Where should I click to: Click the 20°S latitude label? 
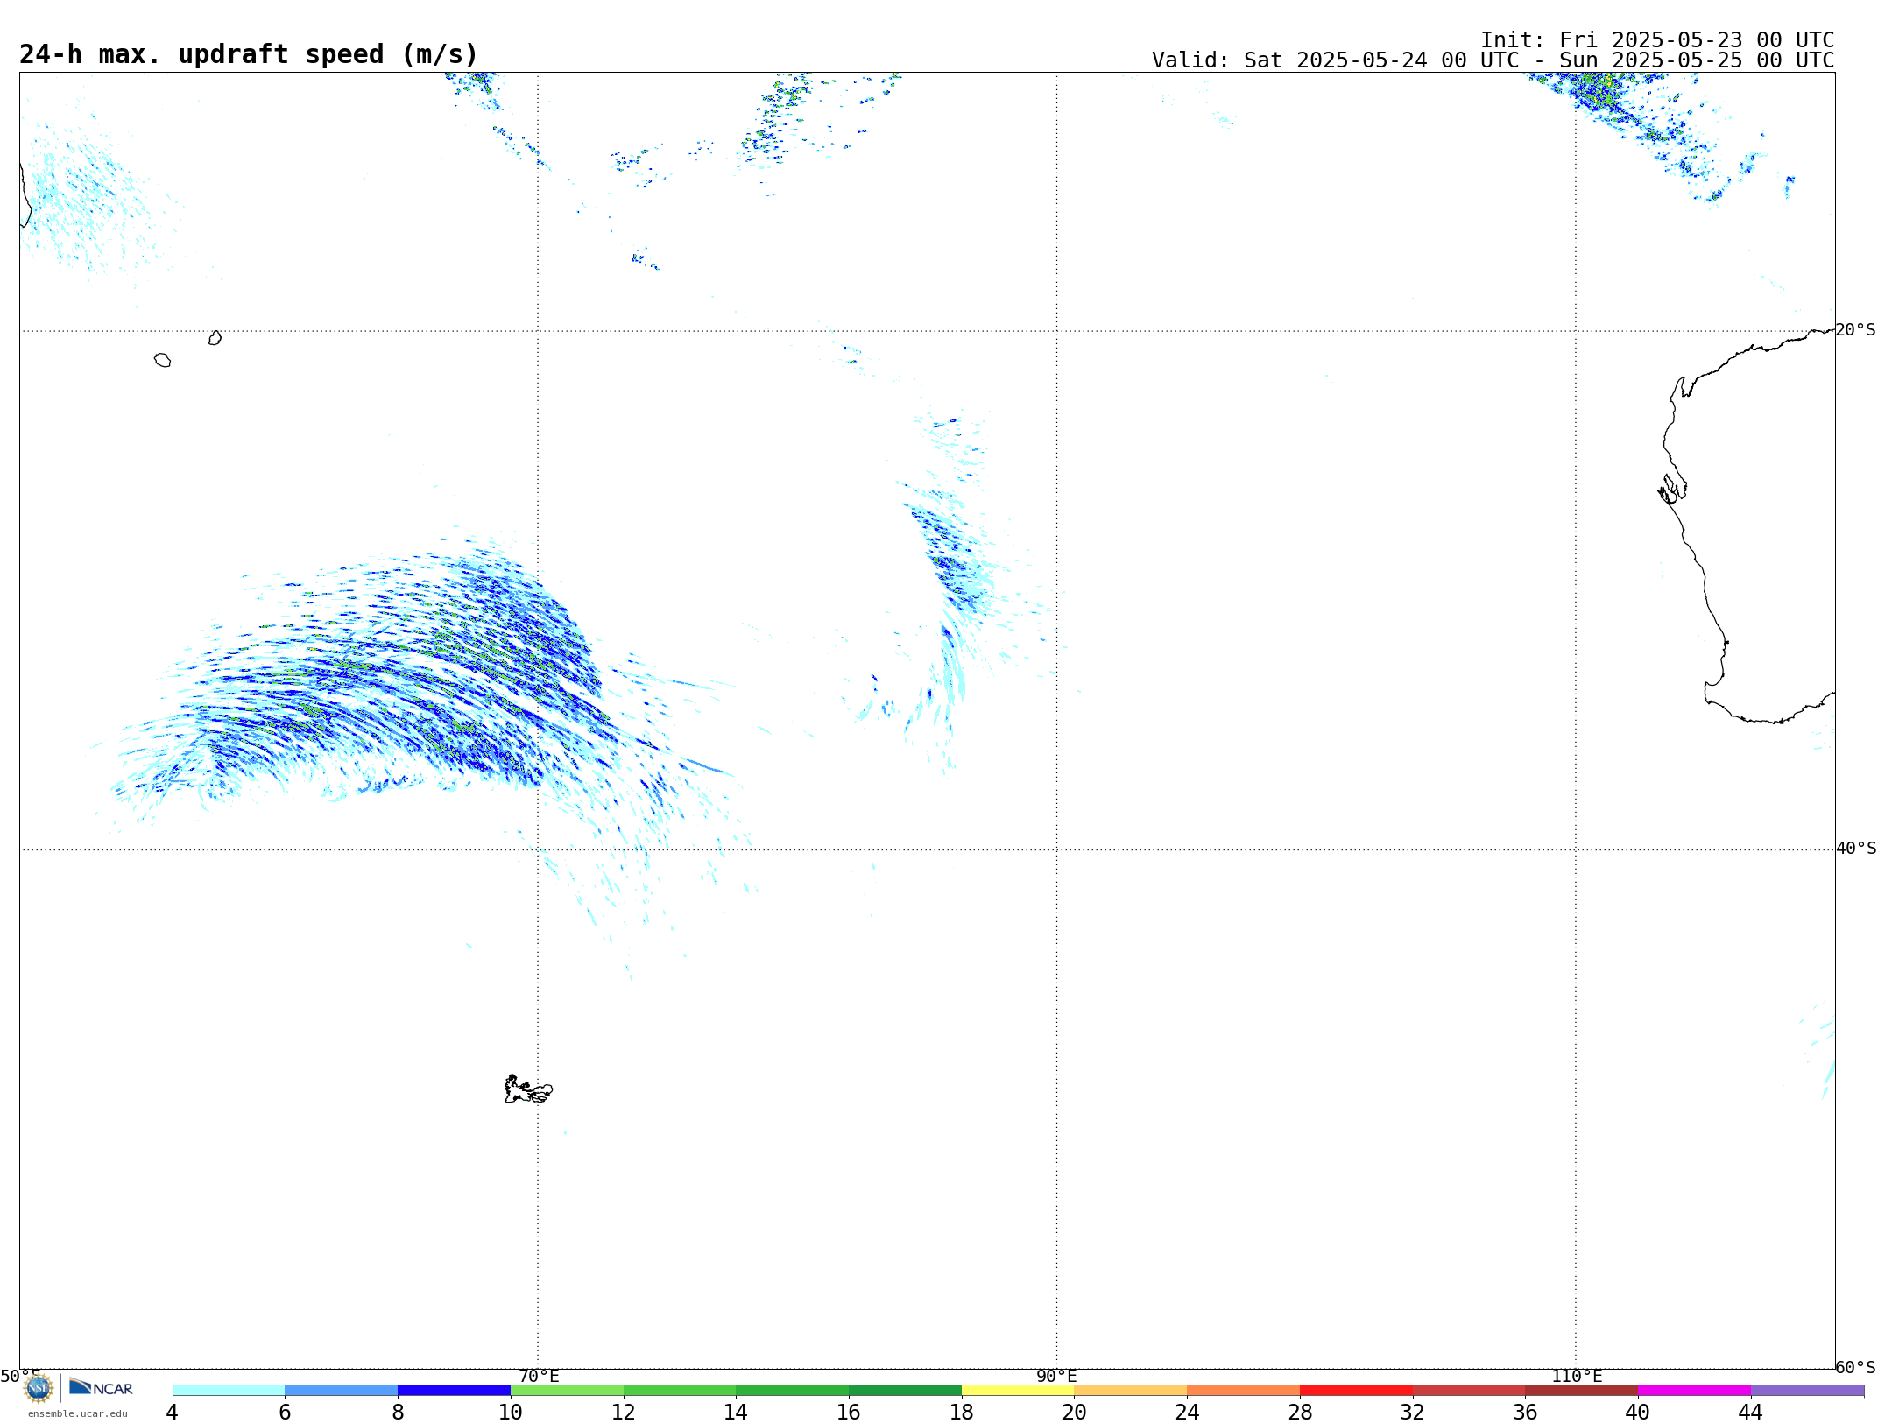pyautogui.click(x=1855, y=330)
